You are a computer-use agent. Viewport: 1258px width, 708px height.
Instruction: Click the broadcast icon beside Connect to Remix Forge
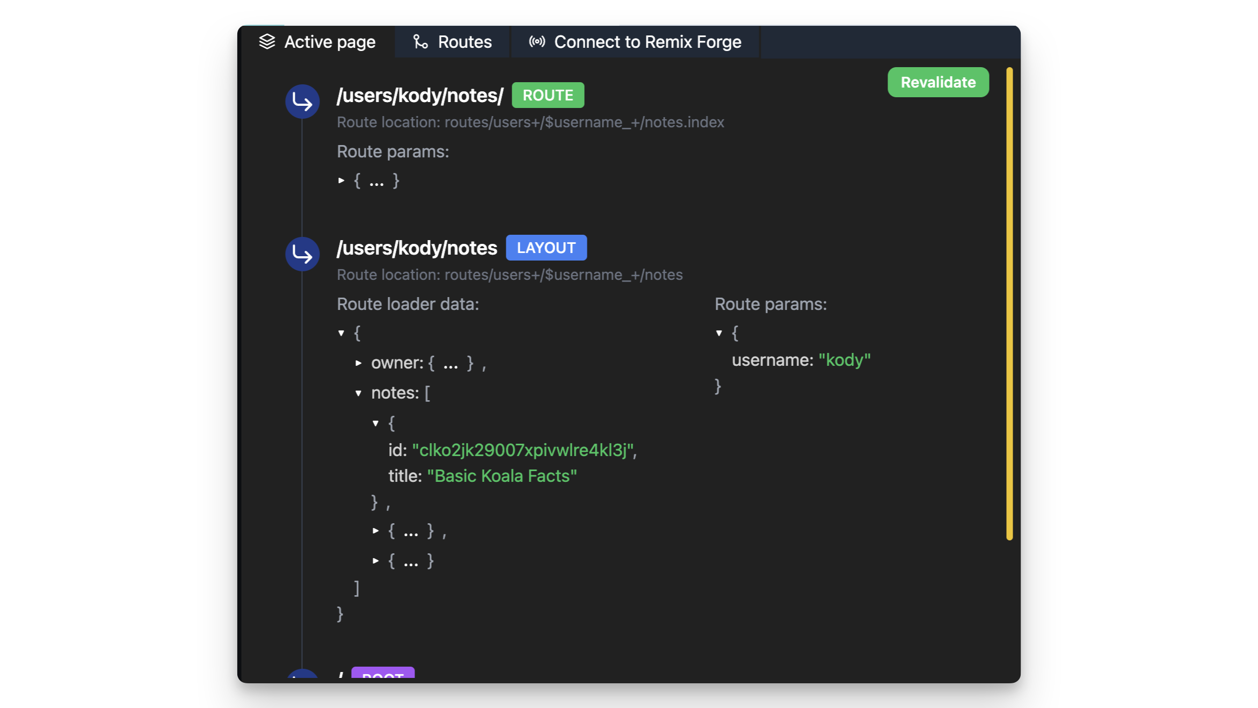537,42
